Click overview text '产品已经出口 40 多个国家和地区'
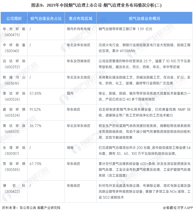Viewport: 193px width, 213px height. [130, 99]
